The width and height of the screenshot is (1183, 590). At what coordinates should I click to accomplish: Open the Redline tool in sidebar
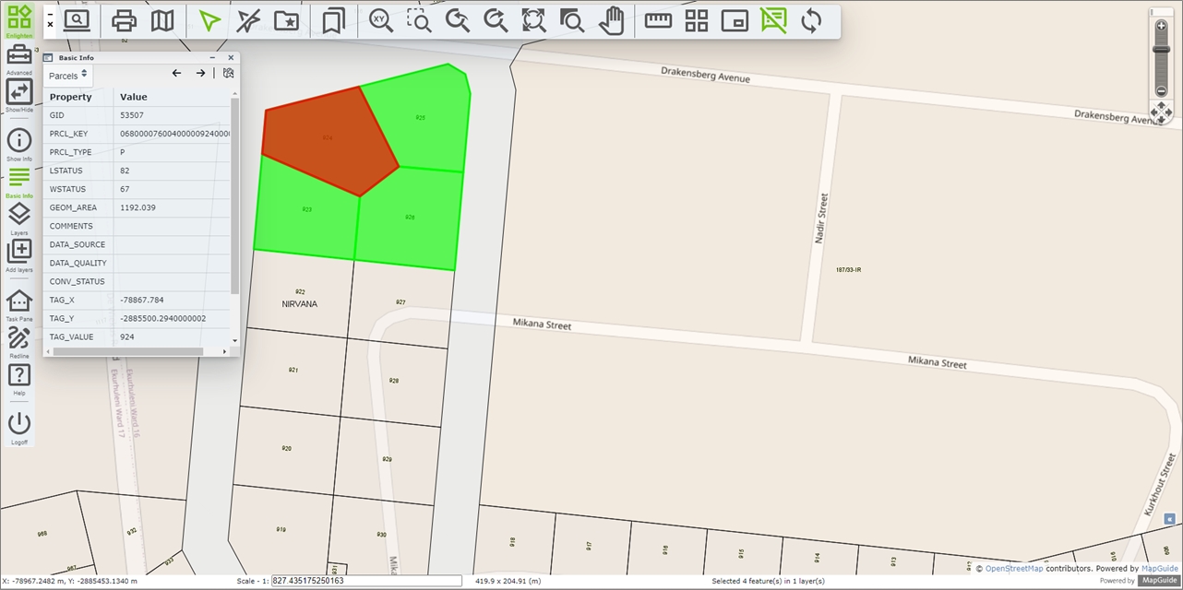pyautogui.click(x=18, y=339)
